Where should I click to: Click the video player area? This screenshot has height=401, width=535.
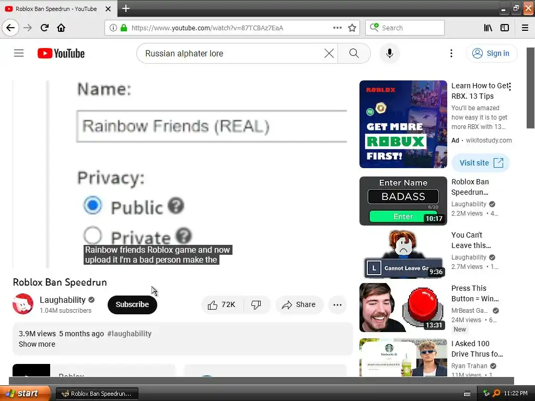(x=180, y=174)
